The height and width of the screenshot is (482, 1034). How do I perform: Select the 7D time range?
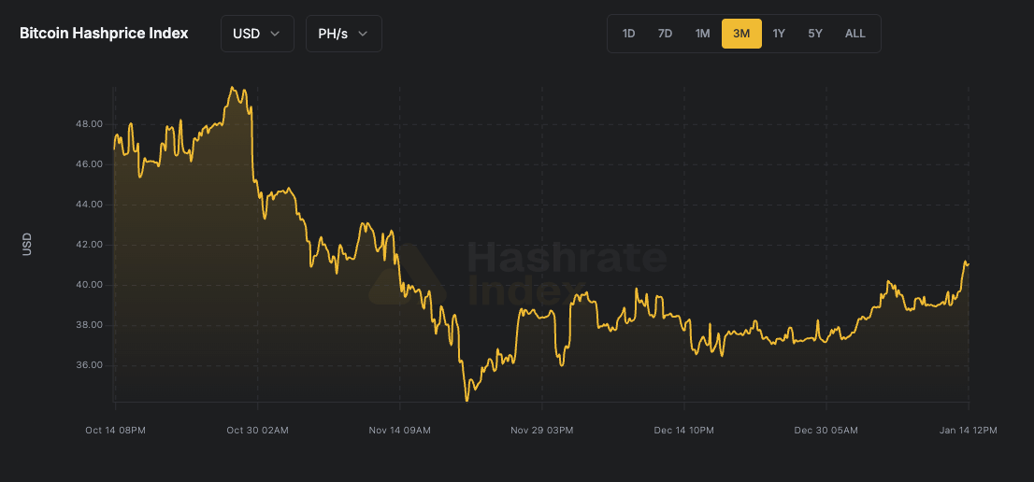point(665,34)
